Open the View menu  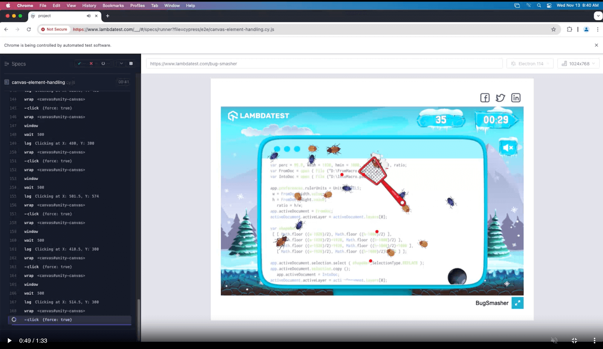pyautogui.click(x=71, y=5)
